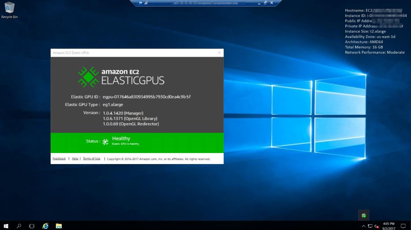Click the Architecture AMD64 text
Screen dimensions: 411x230
pyautogui.click(x=364, y=42)
